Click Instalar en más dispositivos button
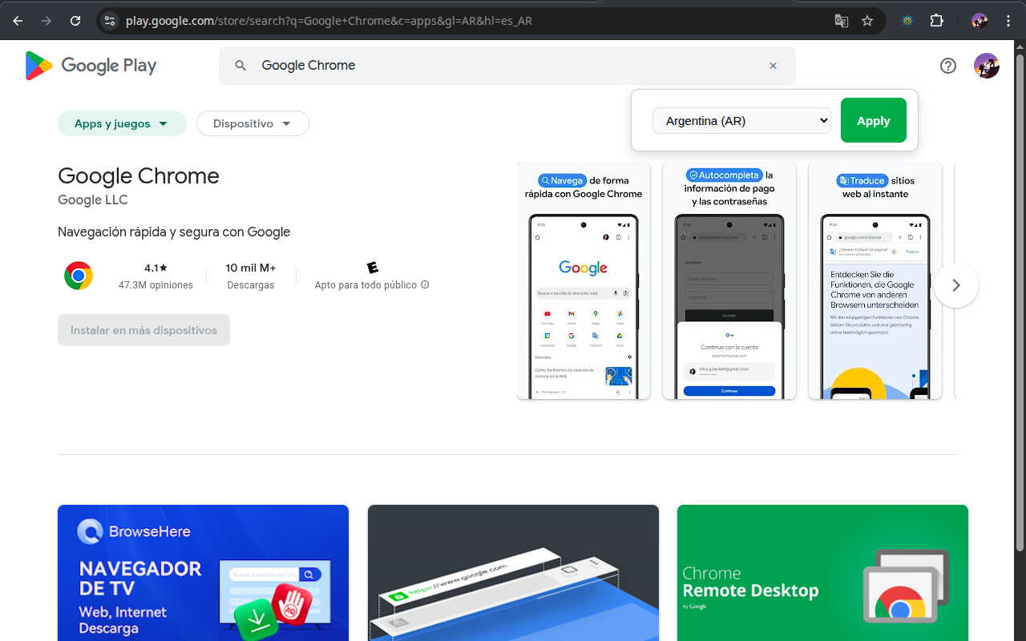This screenshot has height=641, width=1026. [x=143, y=330]
